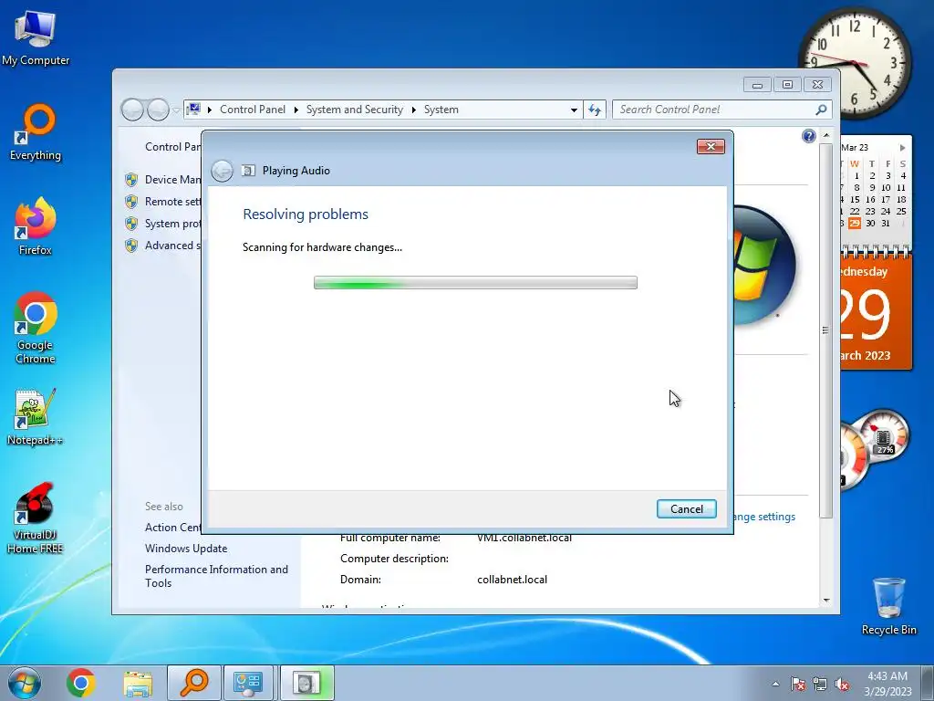Cancel the Playing Audio troubleshooter
Screen dimensions: 934x701
[x=686, y=509]
